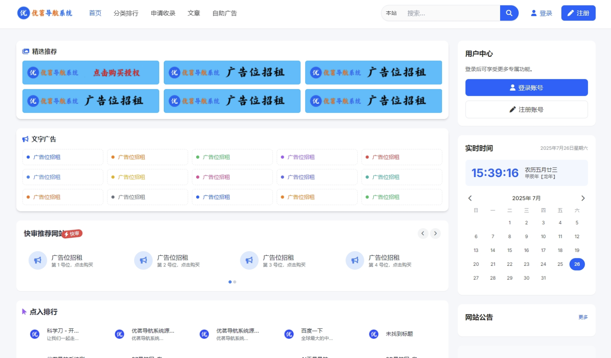Screen dimensions: 611x358
Task: Show next slide of 快审推荐 carousel
Action: 435,233
